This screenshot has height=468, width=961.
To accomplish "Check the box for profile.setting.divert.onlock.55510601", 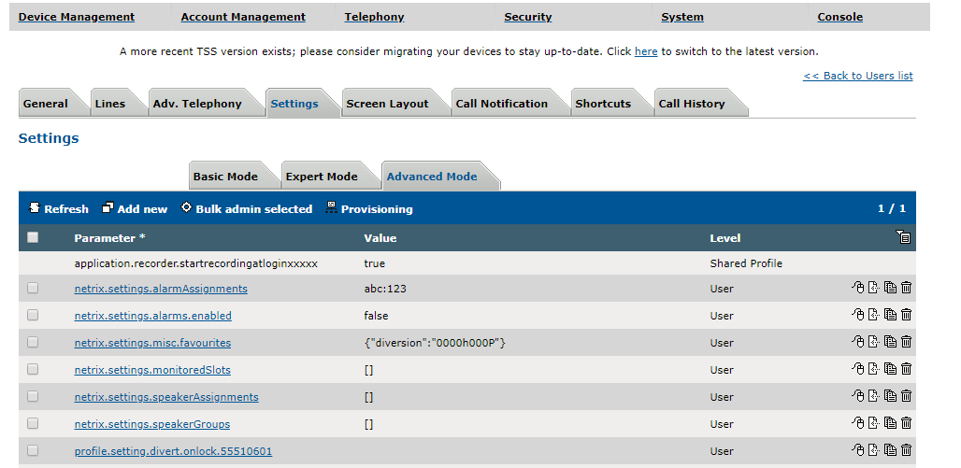I will click(33, 450).
